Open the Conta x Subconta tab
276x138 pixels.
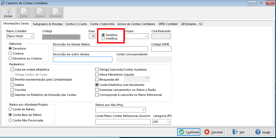[x=102, y=24]
